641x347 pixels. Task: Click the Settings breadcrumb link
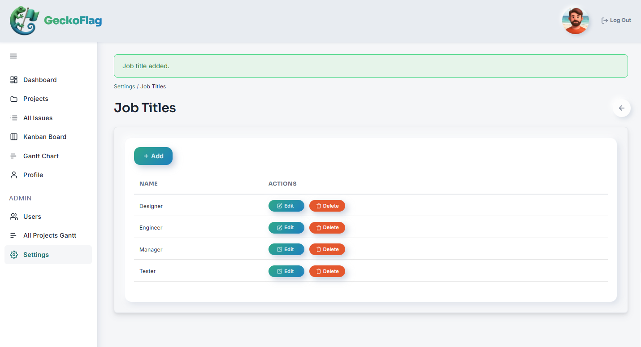tap(124, 87)
